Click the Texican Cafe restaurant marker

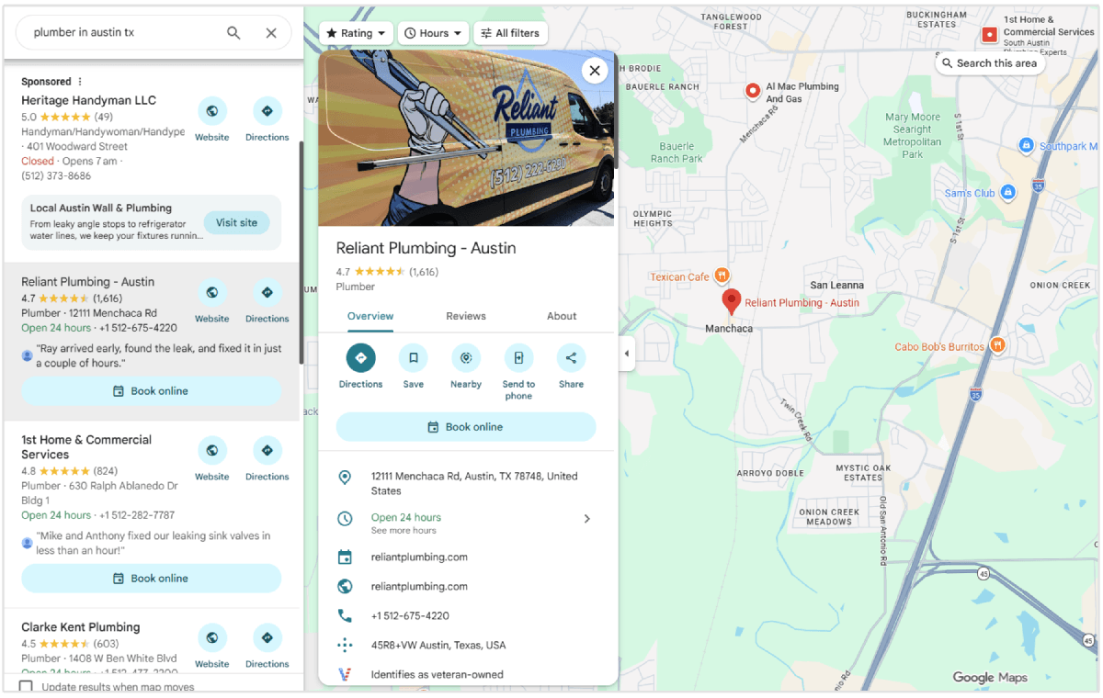[x=722, y=276]
